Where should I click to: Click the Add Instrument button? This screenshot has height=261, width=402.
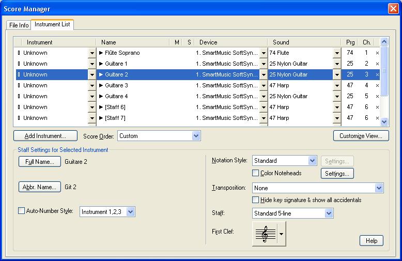[x=45, y=136]
